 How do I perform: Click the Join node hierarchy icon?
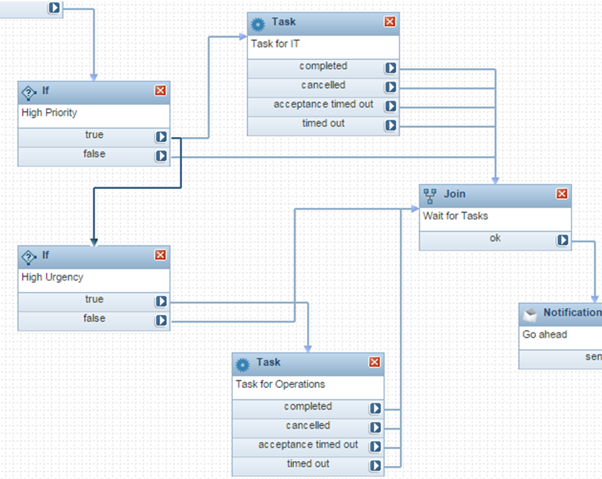point(430,195)
